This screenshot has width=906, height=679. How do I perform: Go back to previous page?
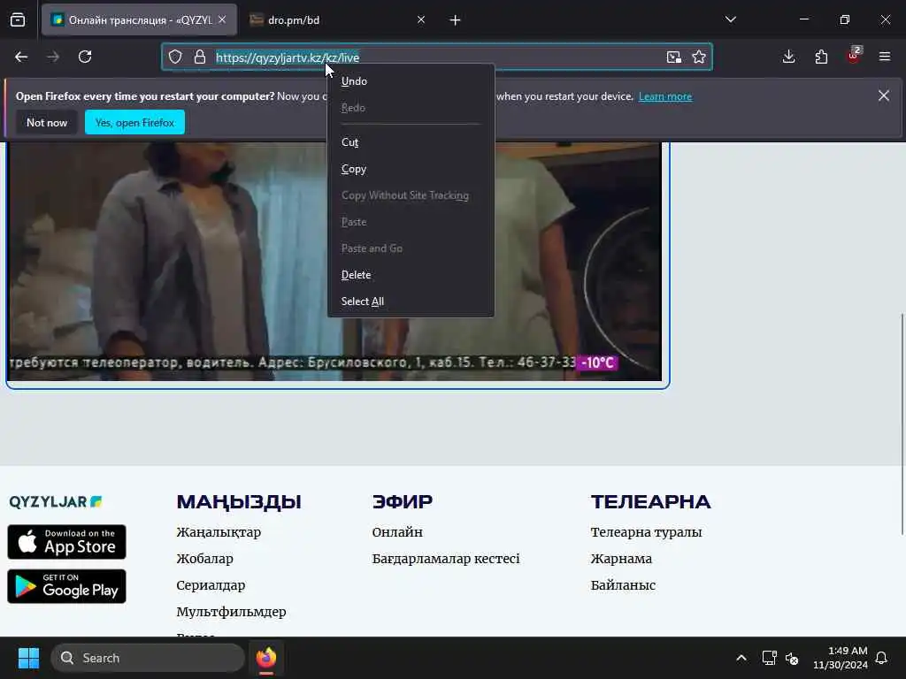[x=21, y=57]
